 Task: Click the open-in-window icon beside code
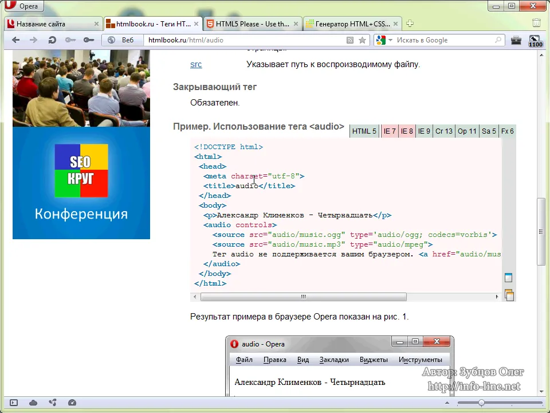[508, 278]
